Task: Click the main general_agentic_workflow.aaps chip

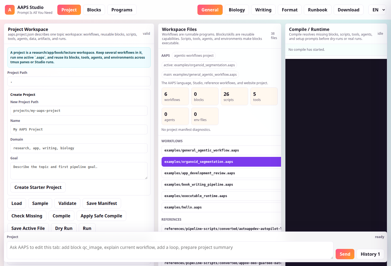Action: point(200,75)
